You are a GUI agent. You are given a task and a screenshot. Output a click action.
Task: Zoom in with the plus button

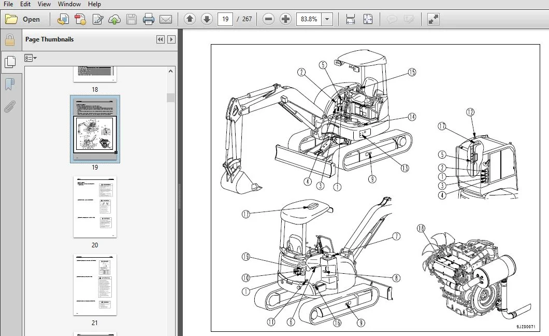tap(285, 19)
